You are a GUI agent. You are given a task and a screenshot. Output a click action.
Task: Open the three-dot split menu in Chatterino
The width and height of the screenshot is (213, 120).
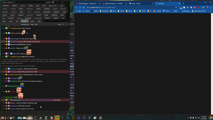click(66, 24)
